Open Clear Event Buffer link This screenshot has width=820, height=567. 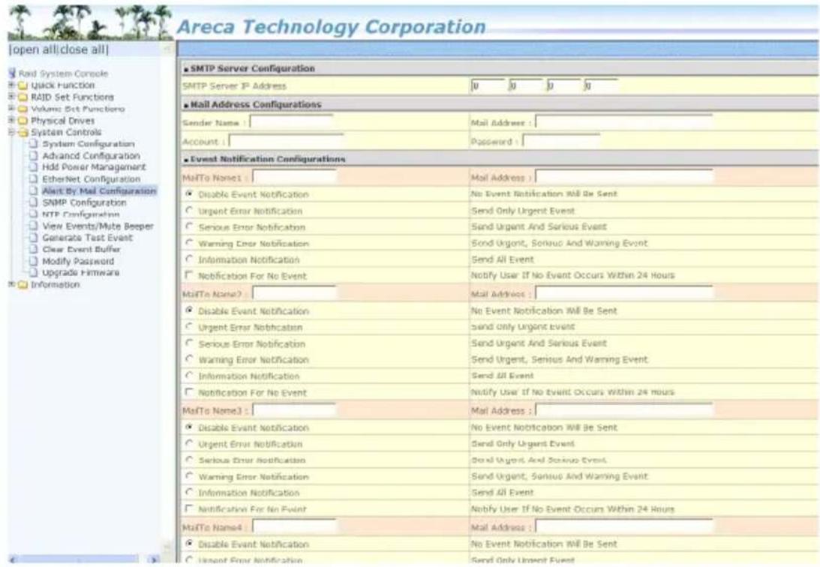click(x=81, y=249)
